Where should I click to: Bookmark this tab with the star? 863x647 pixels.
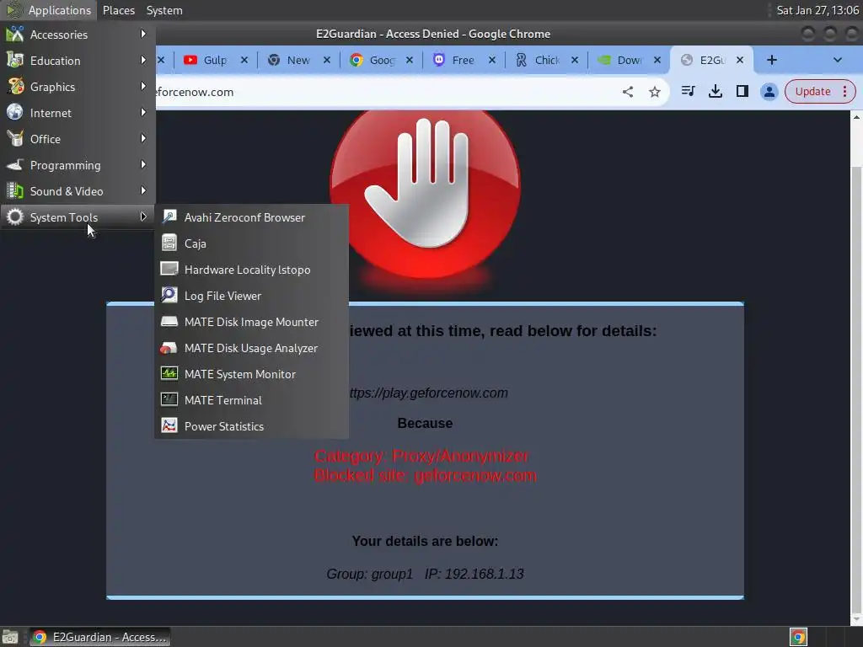pyautogui.click(x=654, y=92)
